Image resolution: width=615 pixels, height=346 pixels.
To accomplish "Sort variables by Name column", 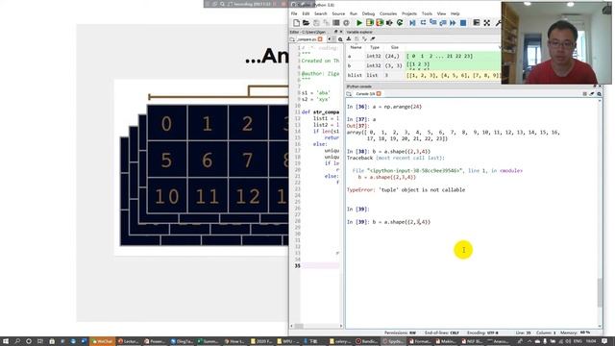I will point(356,47).
